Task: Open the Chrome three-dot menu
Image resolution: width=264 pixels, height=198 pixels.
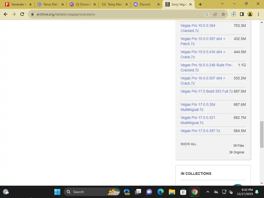Action: click(x=258, y=14)
